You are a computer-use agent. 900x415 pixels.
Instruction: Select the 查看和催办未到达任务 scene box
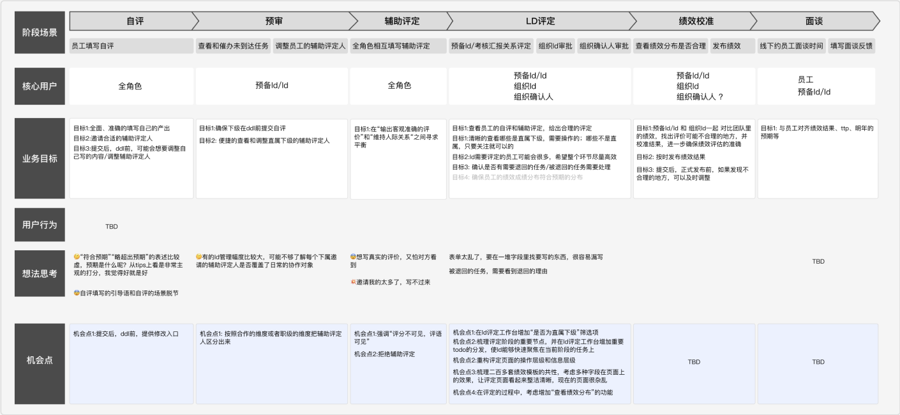click(x=234, y=46)
